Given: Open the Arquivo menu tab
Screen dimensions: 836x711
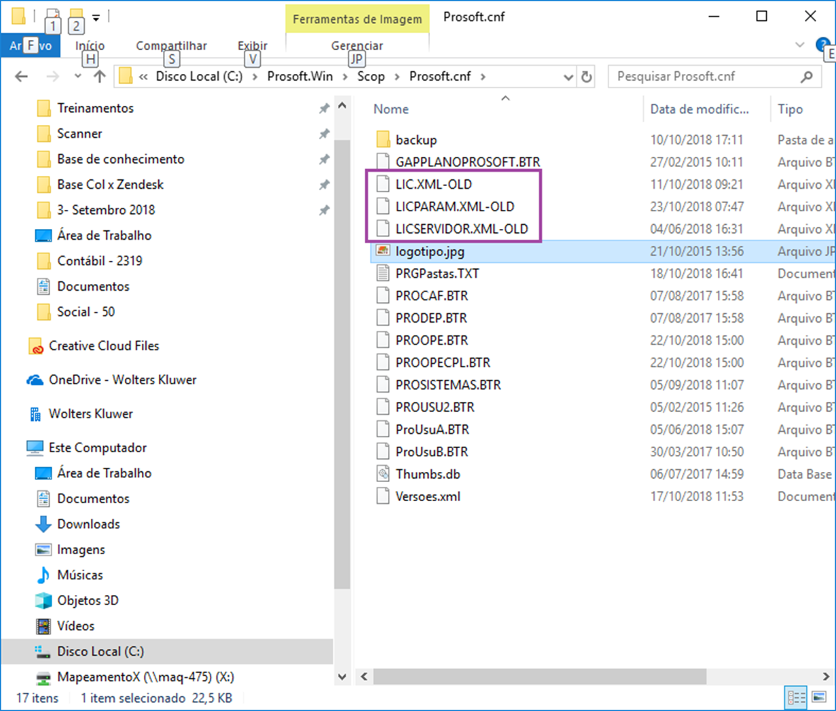Looking at the screenshot, I should [31, 45].
